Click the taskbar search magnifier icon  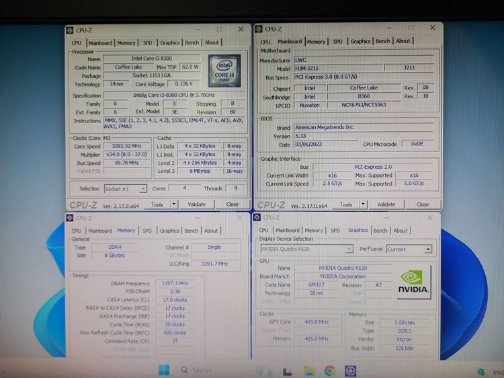point(184,370)
